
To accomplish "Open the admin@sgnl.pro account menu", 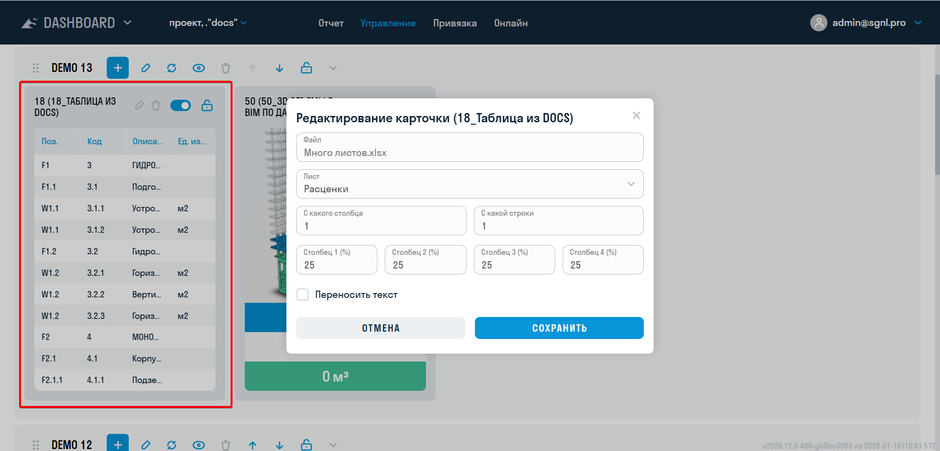I will pyautogui.click(x=866, y=23).
